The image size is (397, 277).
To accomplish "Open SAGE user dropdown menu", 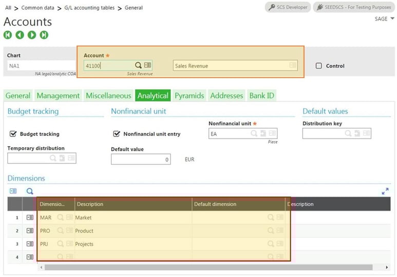I will tap(384, 18).
